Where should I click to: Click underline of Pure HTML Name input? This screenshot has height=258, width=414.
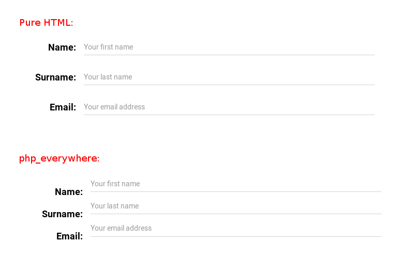pyautogui.click(x=229, y=55)
